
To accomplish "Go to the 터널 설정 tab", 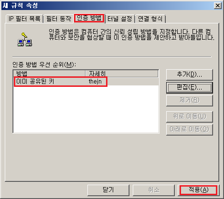I will pos(120,19).
